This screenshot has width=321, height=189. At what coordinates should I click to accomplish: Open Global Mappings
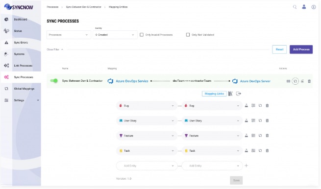24,89
